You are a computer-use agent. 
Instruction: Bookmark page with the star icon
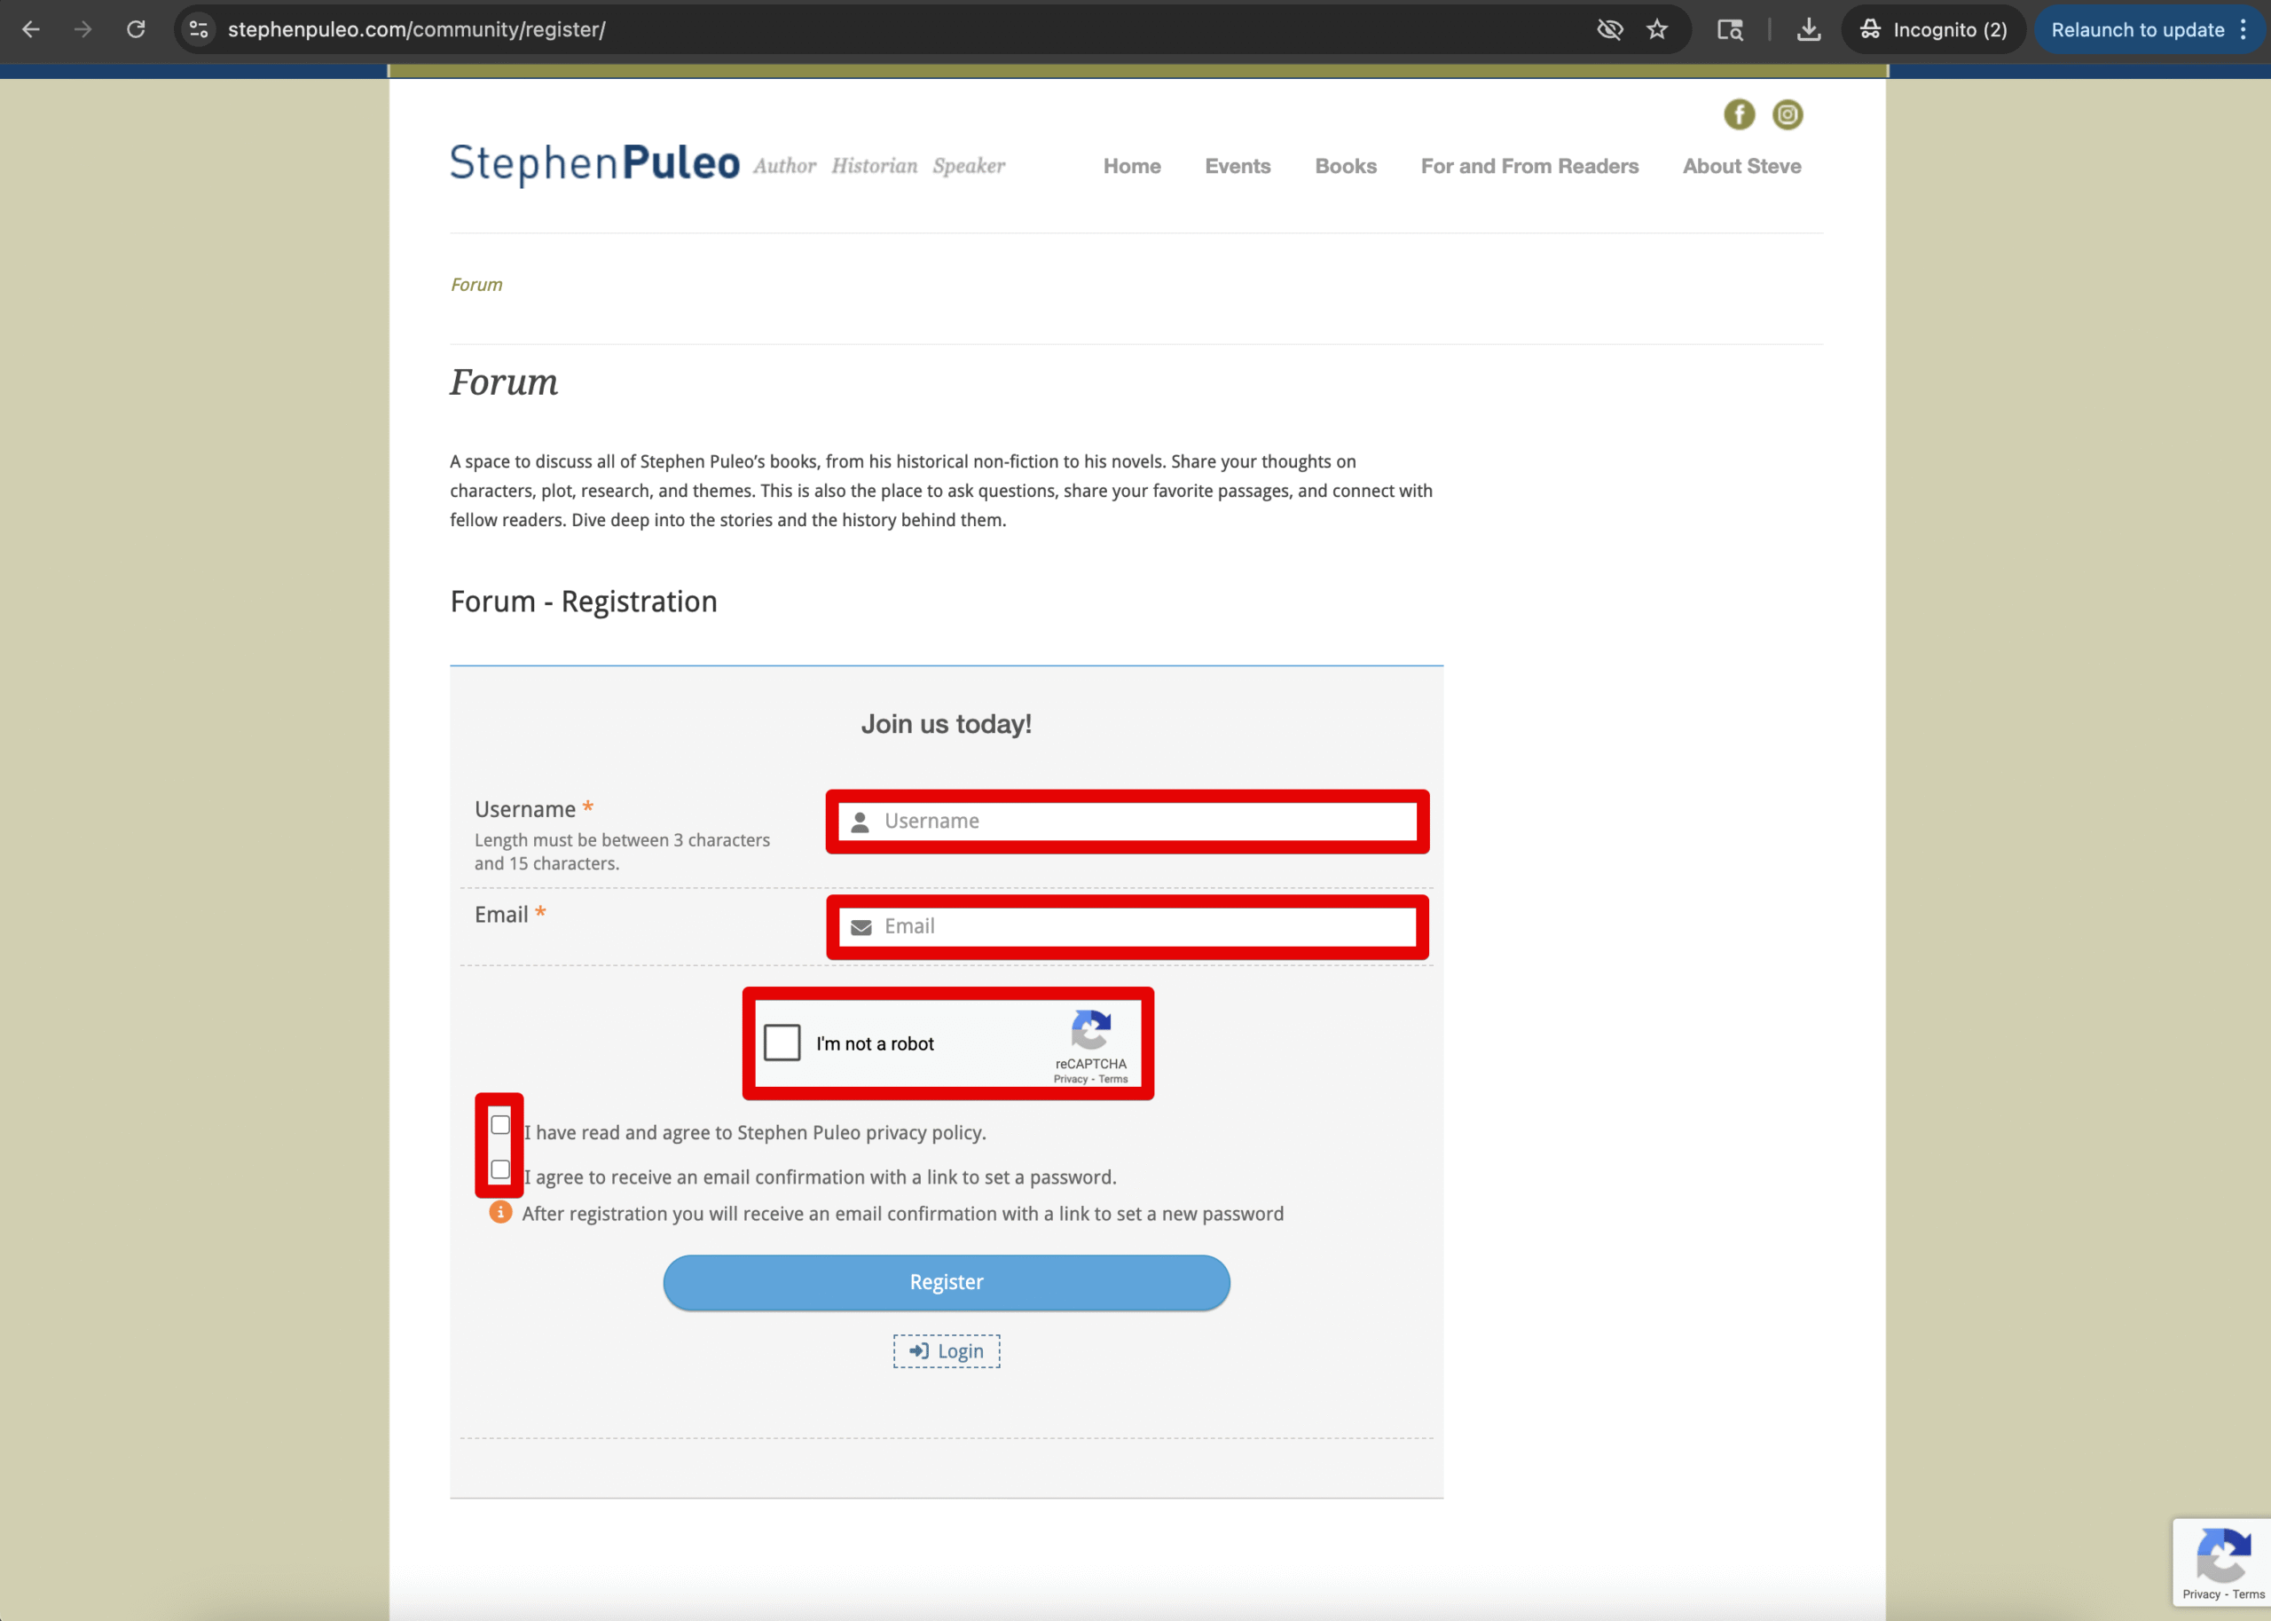[x=1657, y=30]
